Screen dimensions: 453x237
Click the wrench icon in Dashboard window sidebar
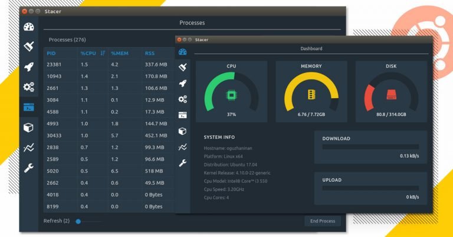[x=183, y=162]
